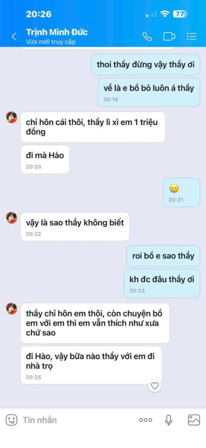Tap the back arrow in the header
The height and width of the screenshot is (448, 206).
[14, 37]
